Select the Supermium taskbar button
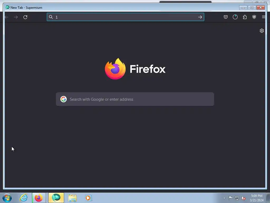Screen dimensions: 270x203 (x=56, y=198)
